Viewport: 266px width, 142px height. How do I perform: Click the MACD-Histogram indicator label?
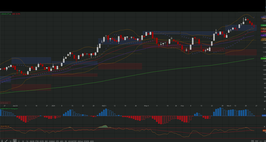(x=9, y=109)
